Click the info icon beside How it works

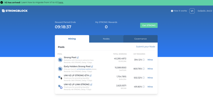coord(172,11)
